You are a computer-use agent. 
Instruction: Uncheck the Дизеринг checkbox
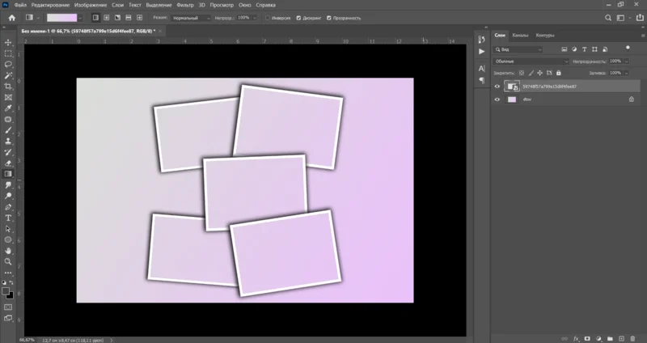tap(298, 17)
